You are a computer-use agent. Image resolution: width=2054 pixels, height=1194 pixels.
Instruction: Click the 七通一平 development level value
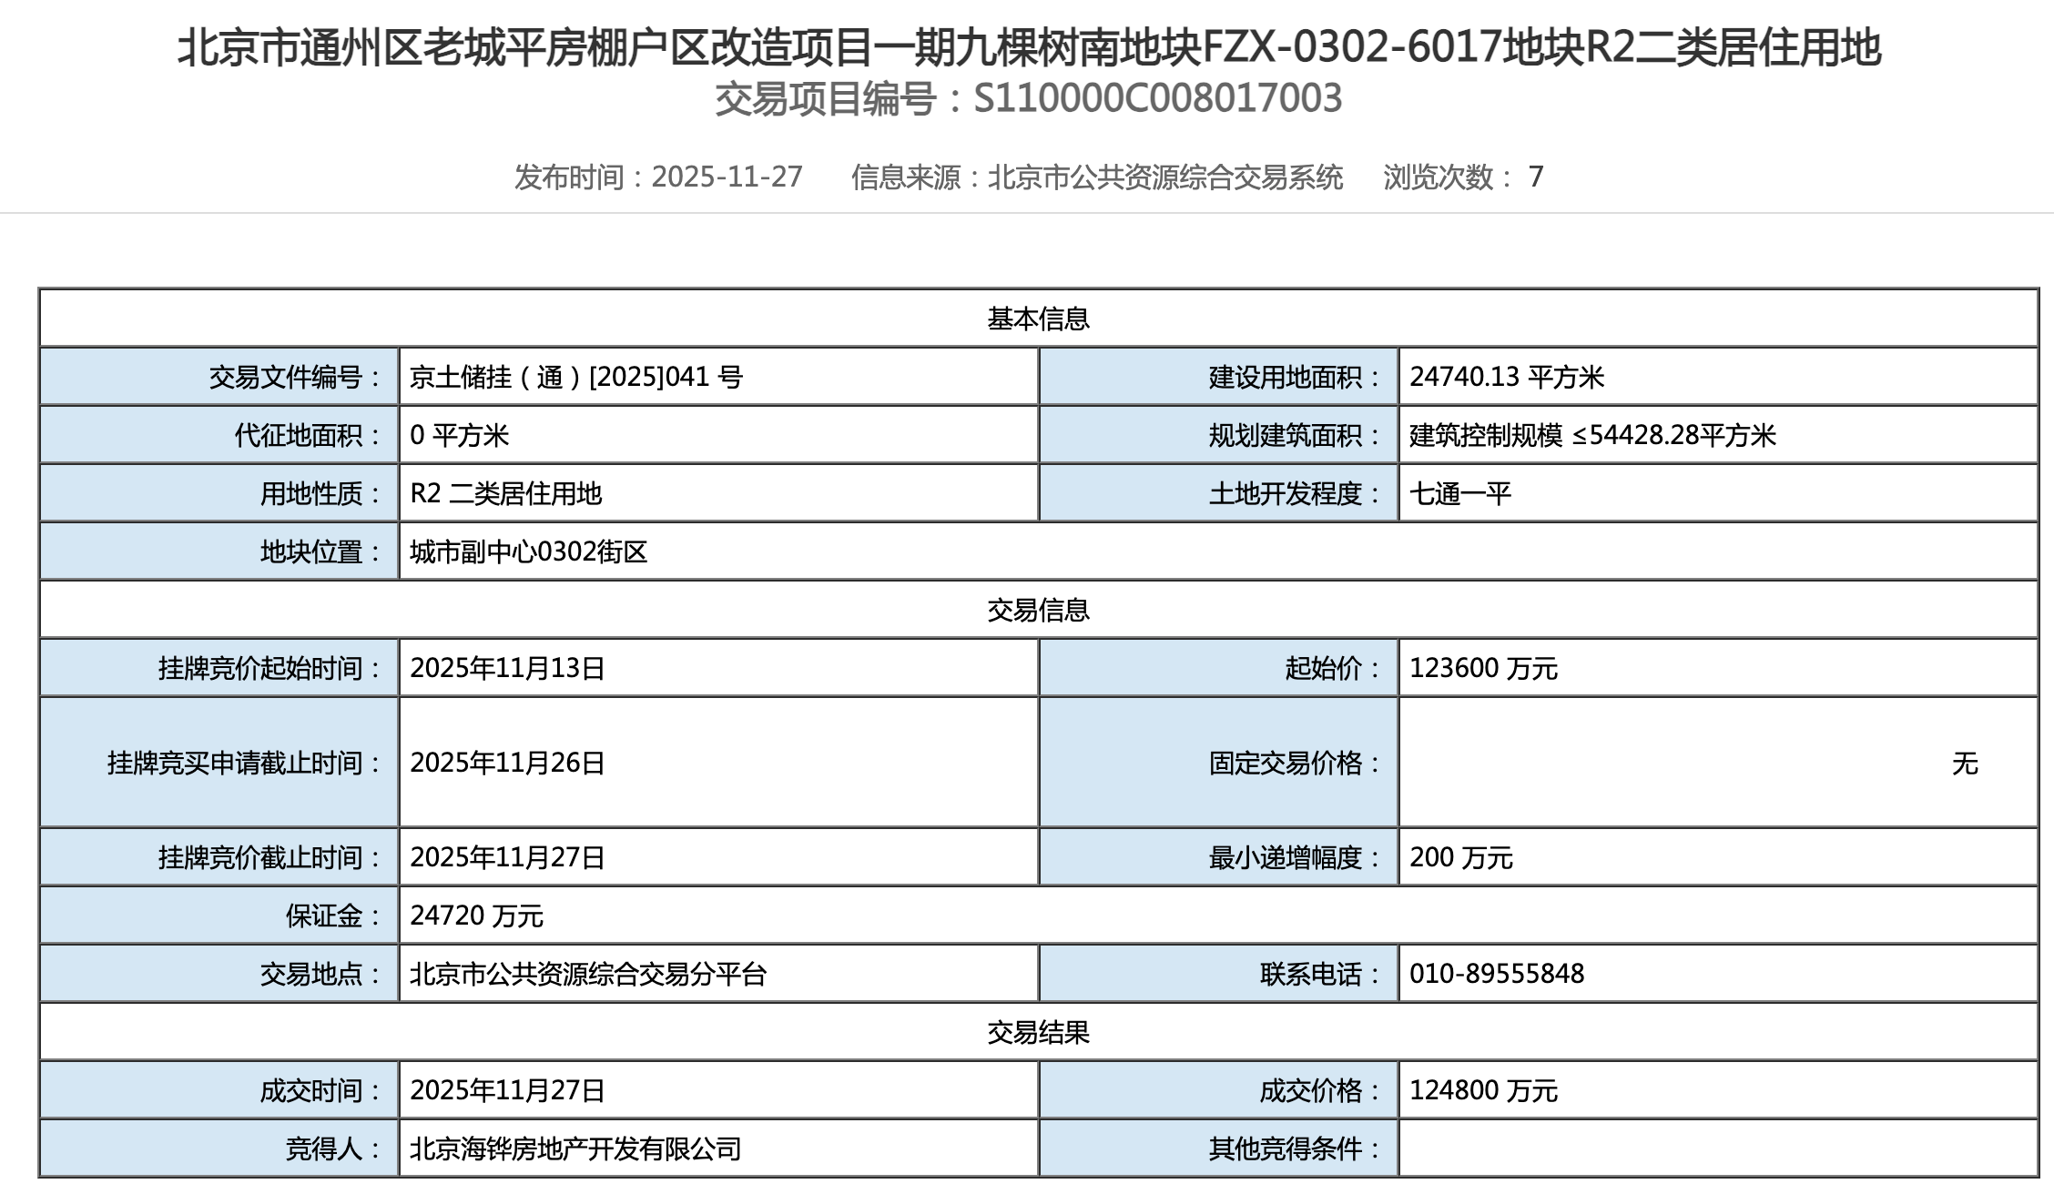point(1460,493)
